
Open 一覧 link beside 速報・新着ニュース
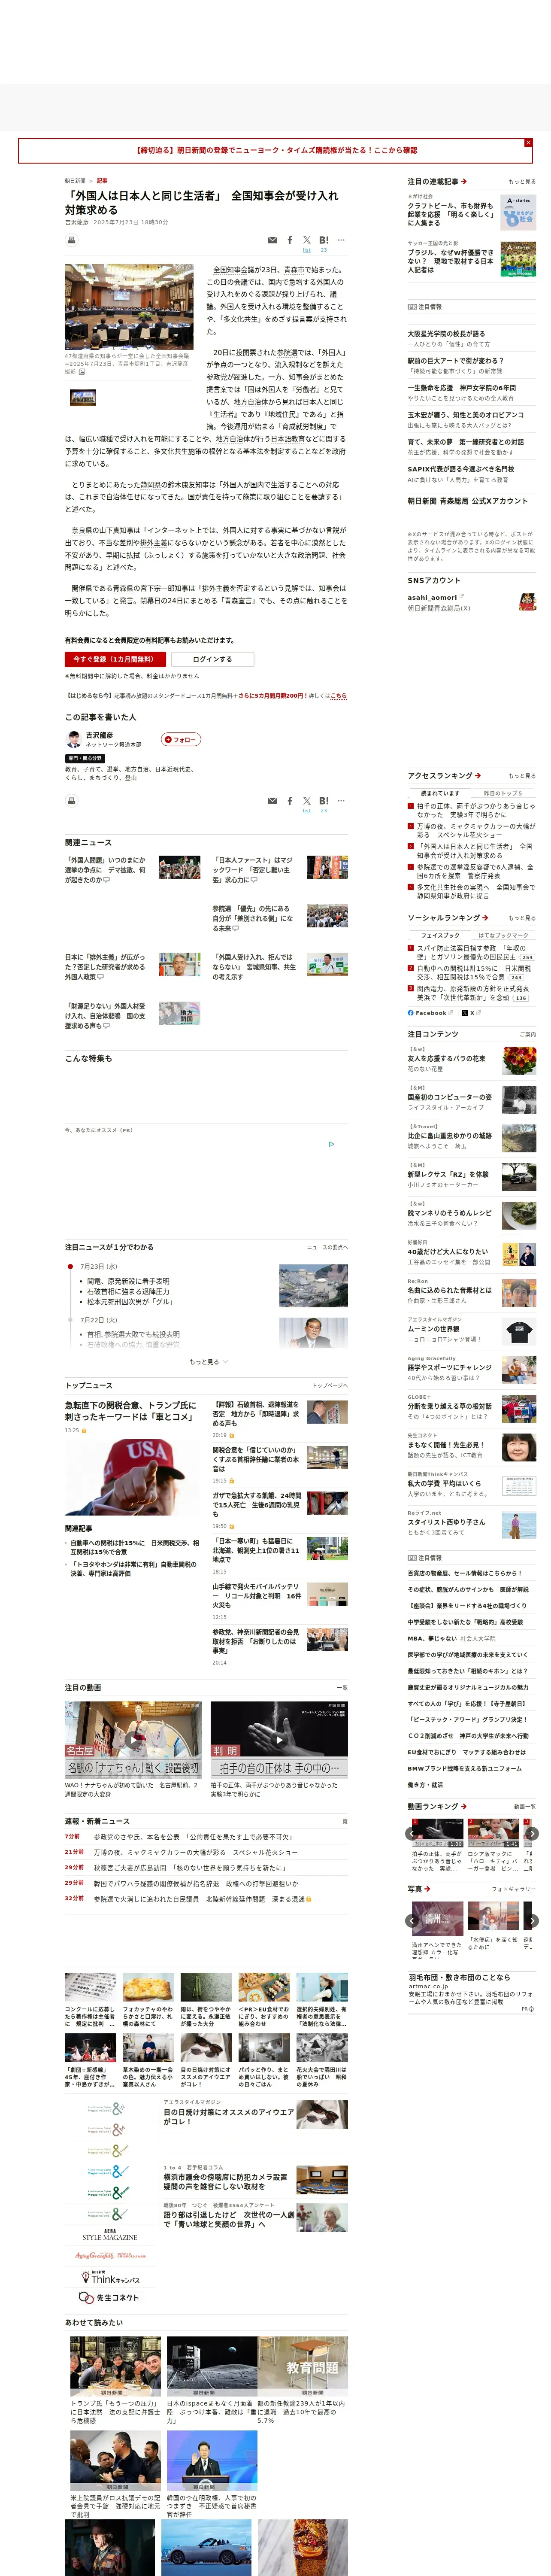(342, 1822)
